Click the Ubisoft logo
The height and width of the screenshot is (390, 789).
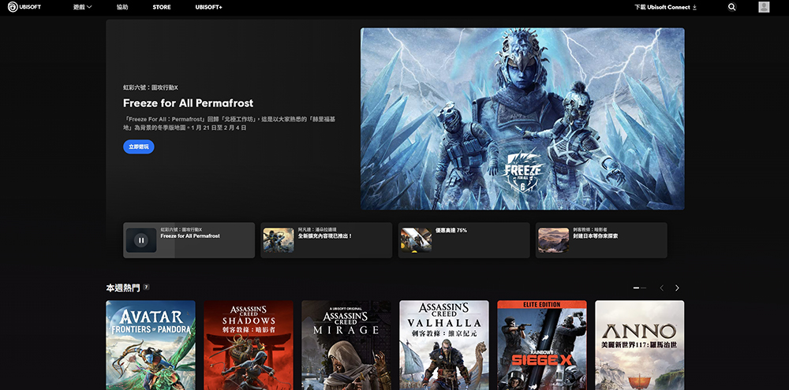[24, 7]
